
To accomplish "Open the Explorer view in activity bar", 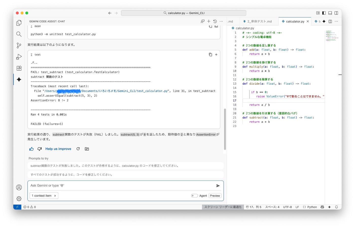I will (x=19, y=23).
